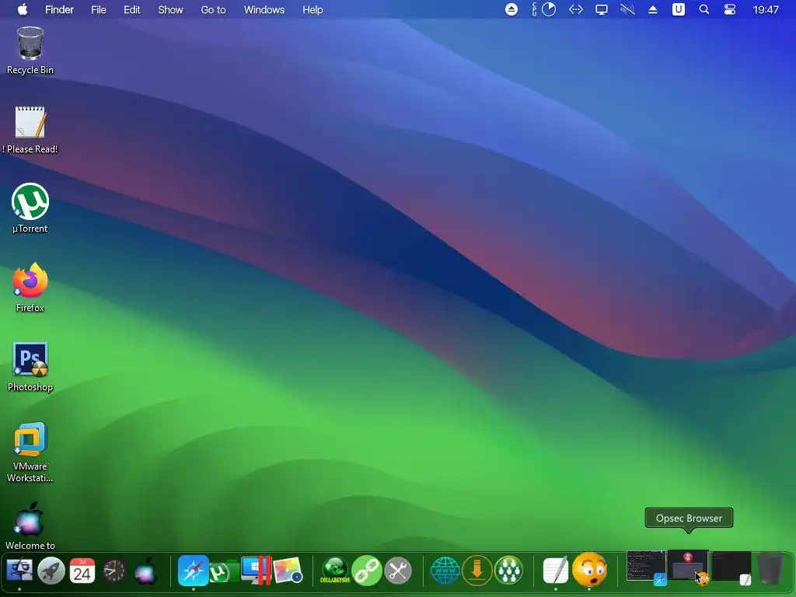Open the Help menu
This screenshot has height=597, width=796.
(312, 9)
